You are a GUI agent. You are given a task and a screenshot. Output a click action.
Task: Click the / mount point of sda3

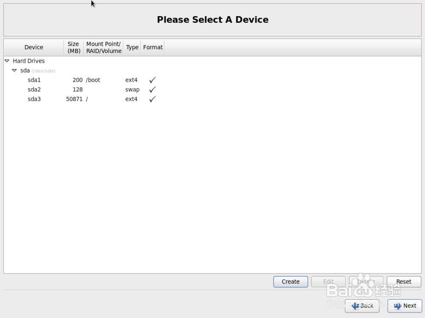[87, 99]
